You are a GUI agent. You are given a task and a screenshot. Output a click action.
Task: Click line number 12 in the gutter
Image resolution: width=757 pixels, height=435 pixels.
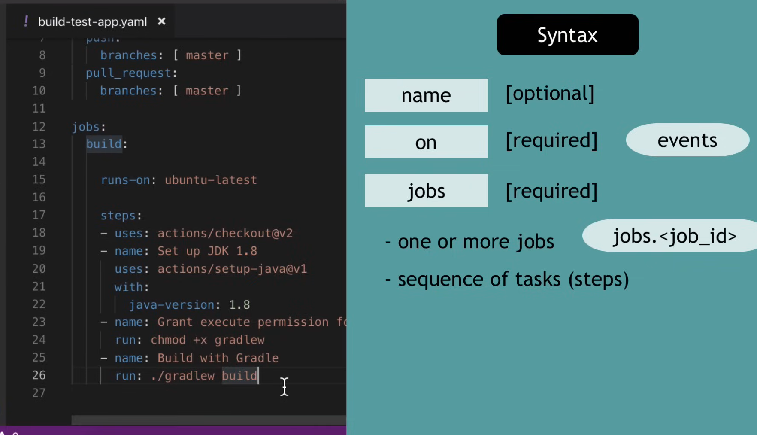pyautogui.click(x=39, y=127)
